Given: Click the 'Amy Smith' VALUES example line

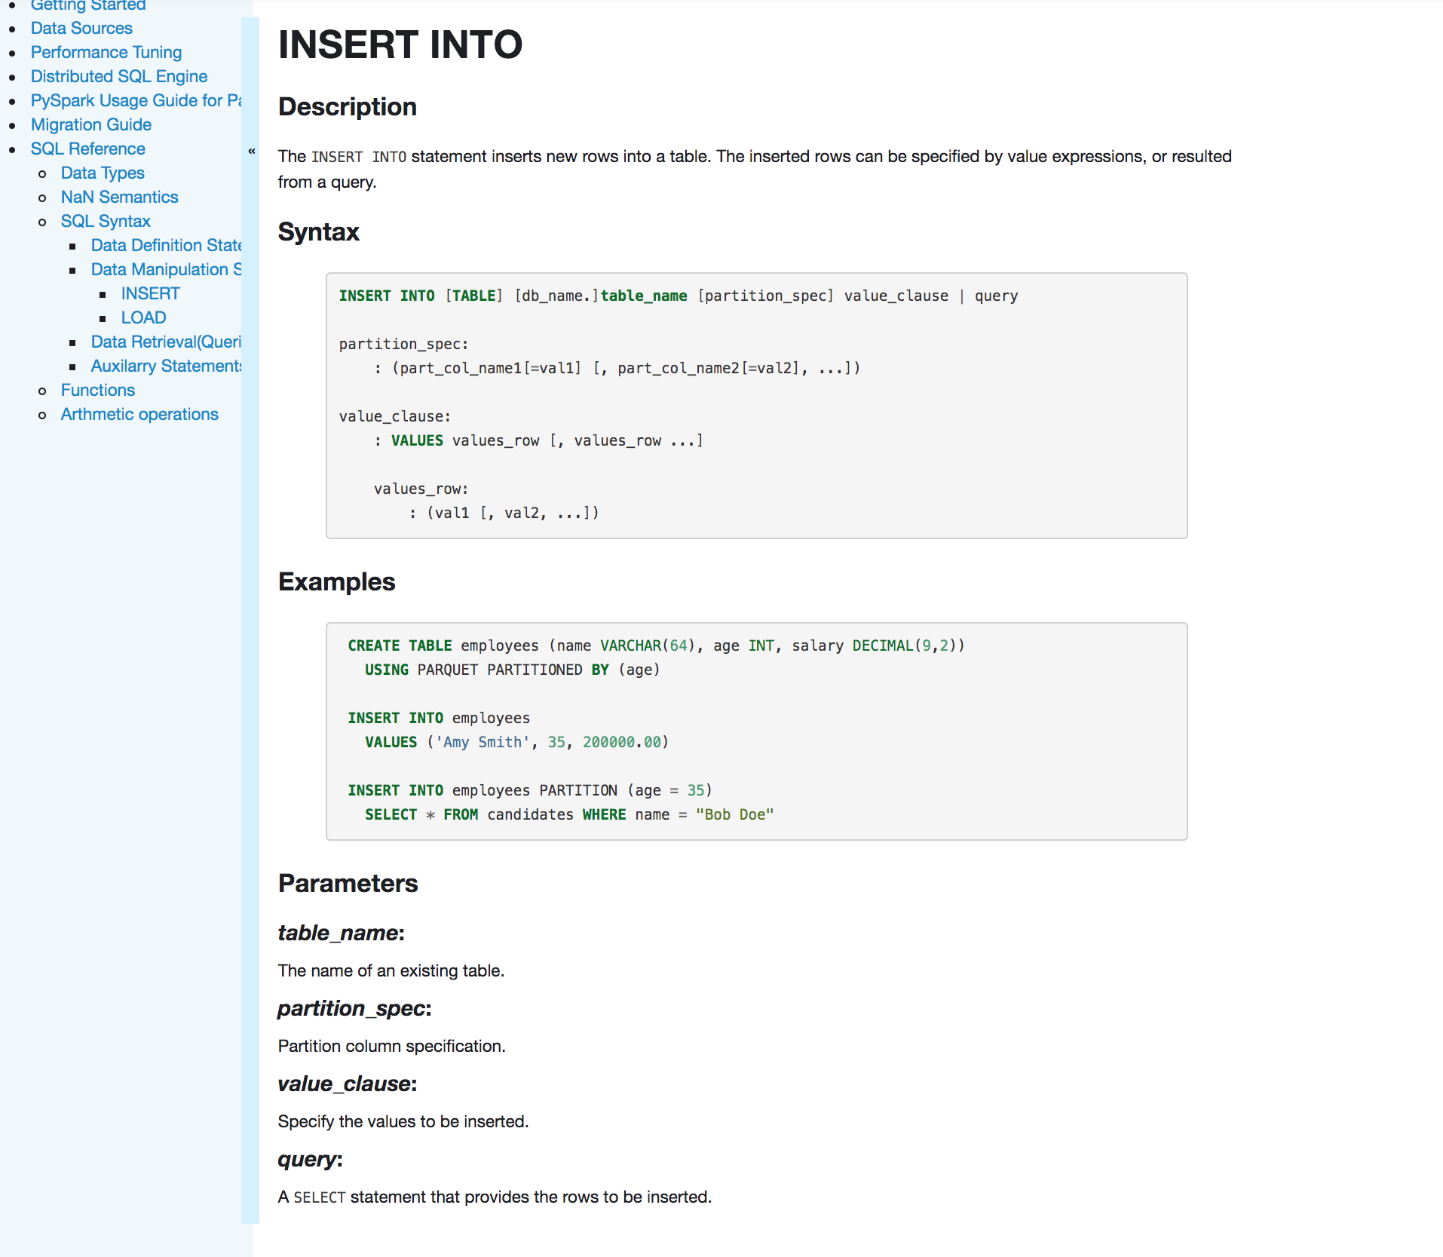Looking at the screenshot, I should pyautogui.click(x=517, y=742).
